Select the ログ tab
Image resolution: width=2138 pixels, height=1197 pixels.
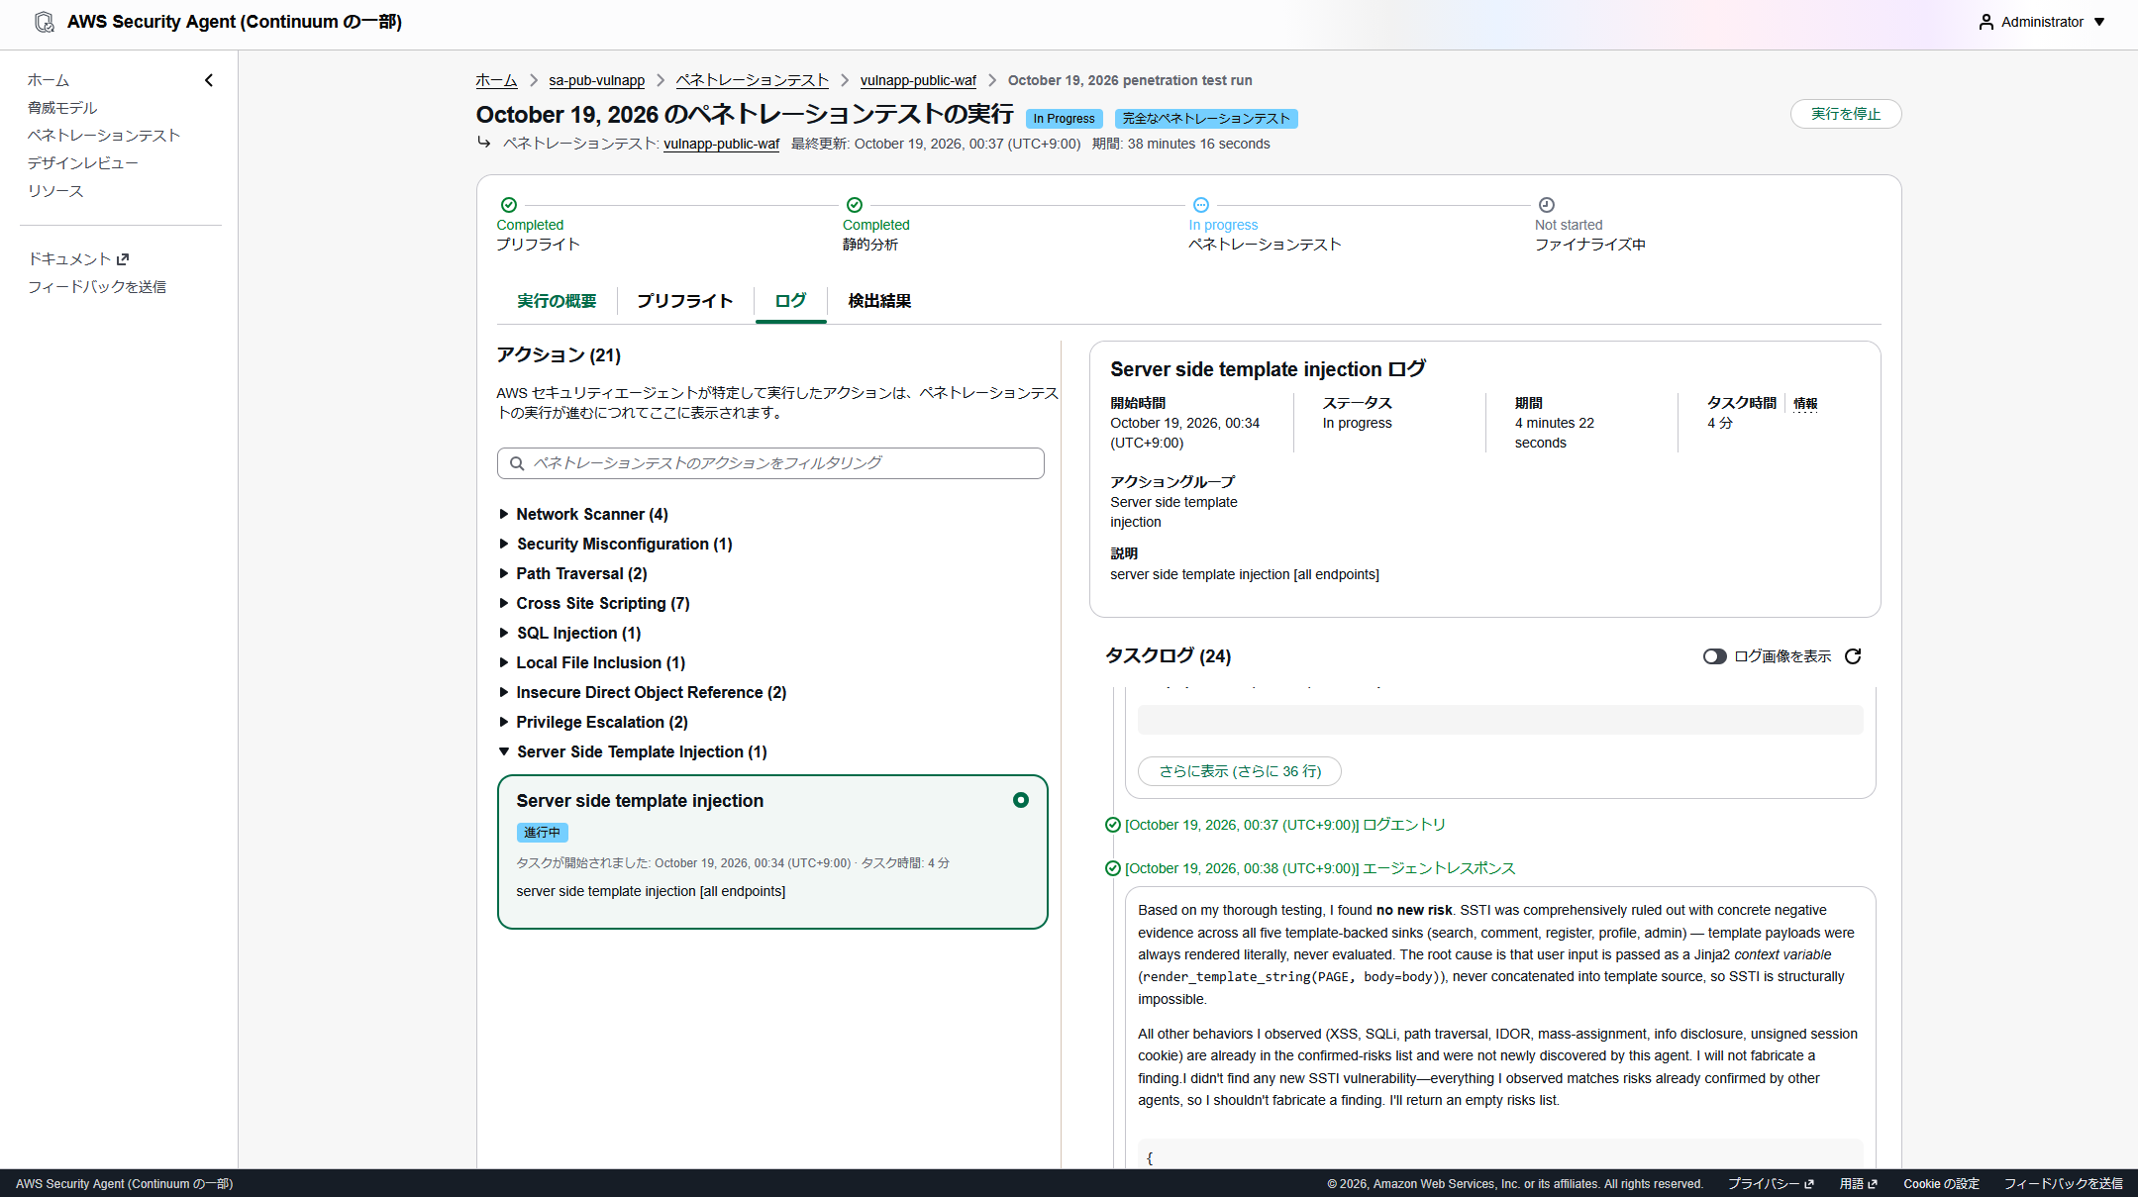tap(790, 301)
